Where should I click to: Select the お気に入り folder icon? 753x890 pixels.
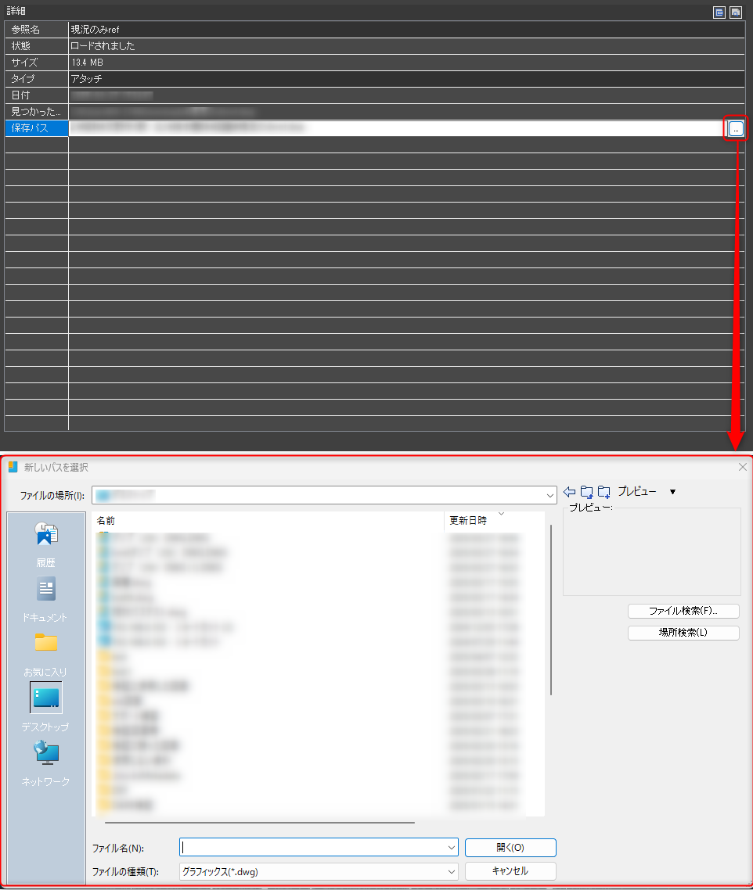(x=45, y=643)
